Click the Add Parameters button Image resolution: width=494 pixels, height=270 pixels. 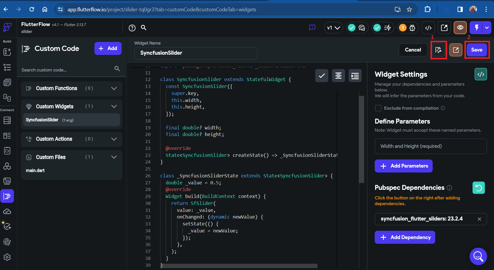pyautogui.click(x=404, y=166)
